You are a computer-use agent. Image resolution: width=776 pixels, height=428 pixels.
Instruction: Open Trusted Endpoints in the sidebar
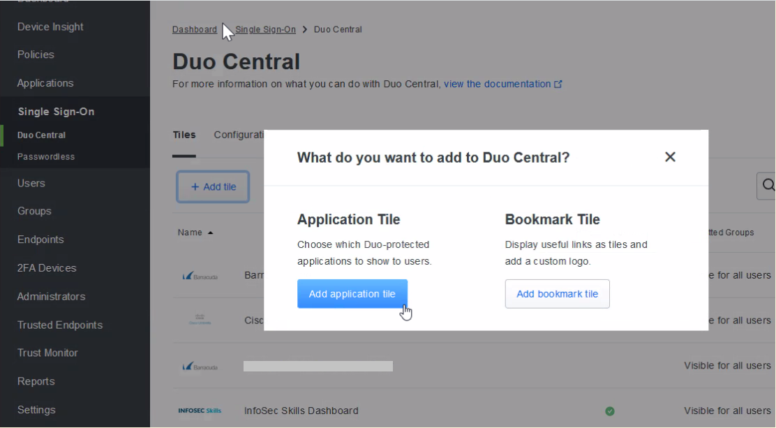60,325
